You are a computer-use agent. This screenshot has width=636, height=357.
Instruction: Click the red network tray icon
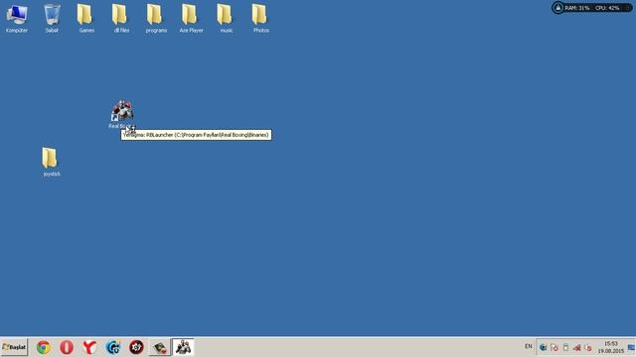point(576,347)
